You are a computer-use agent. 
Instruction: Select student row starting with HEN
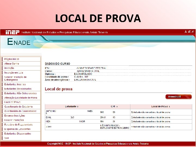pos(118,121)
